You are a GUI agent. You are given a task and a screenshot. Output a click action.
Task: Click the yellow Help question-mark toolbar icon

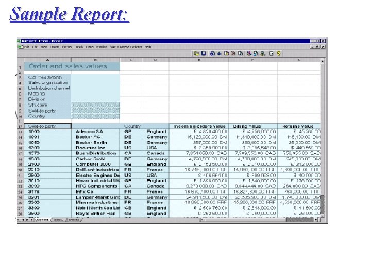click(278, 54)
